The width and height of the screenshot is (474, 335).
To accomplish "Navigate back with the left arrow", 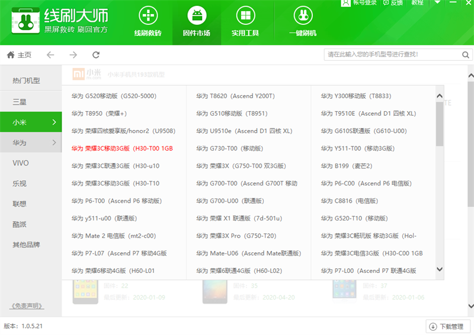I will (50, 55).
